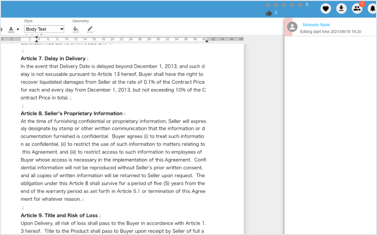Open Motosato Naoki user profile link
The image size is (377, 235).
[x=316, y=25]
